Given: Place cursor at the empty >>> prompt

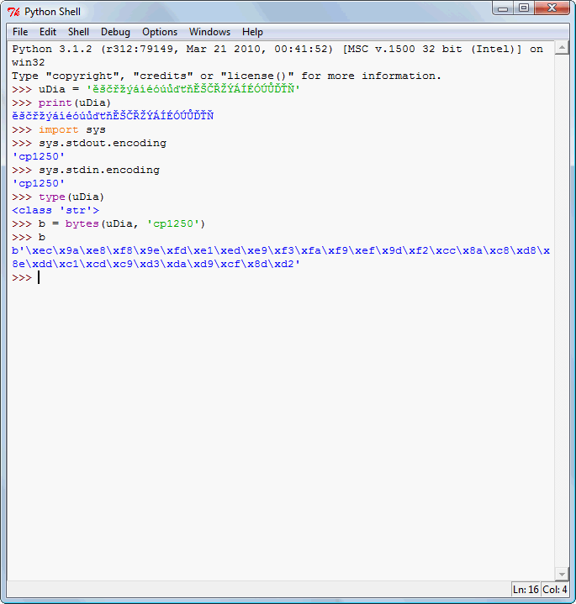Looking at the screenshot, I should point(39,277).
